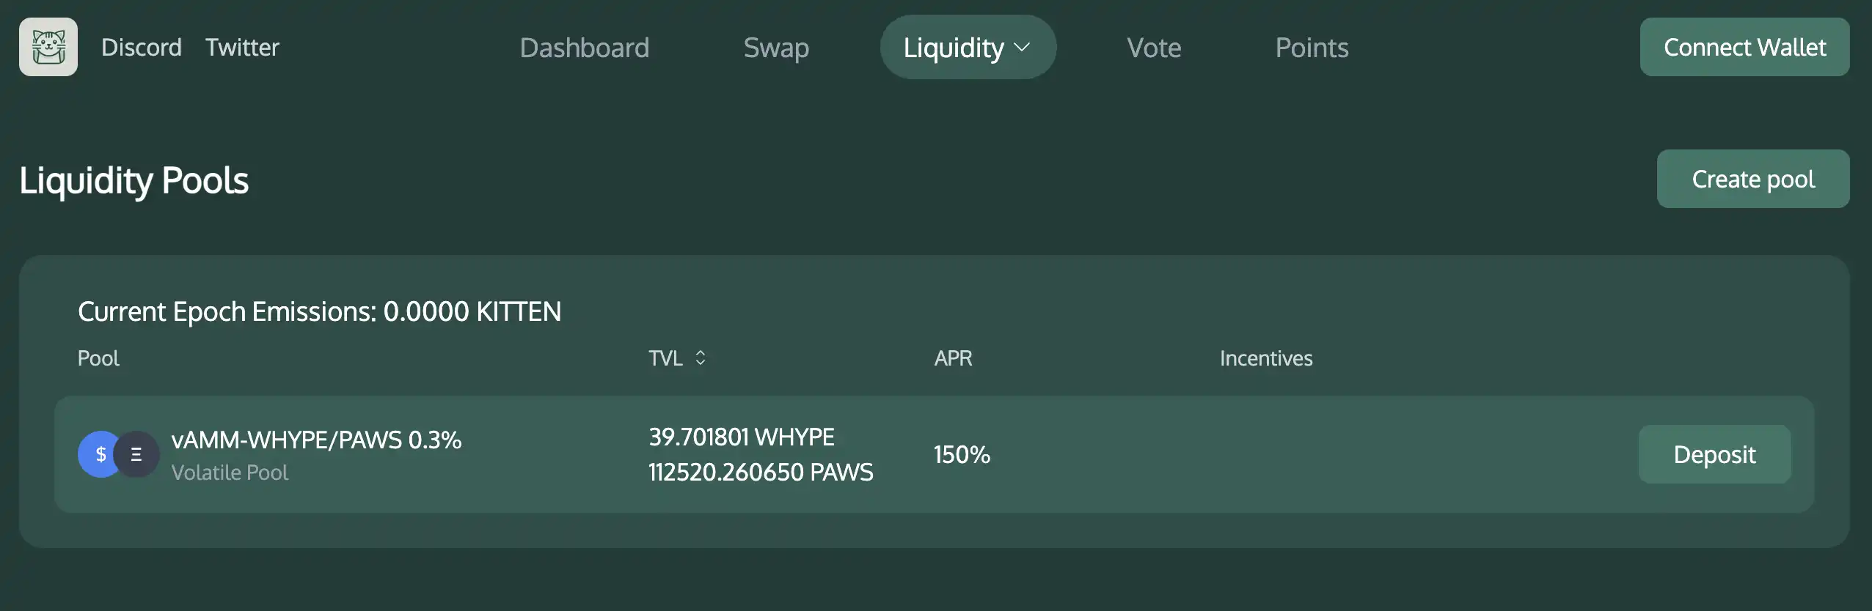The height and width of the screenshot is (611, 1872).
Task: Open the Discord link
Action: [x=141, y=48]
